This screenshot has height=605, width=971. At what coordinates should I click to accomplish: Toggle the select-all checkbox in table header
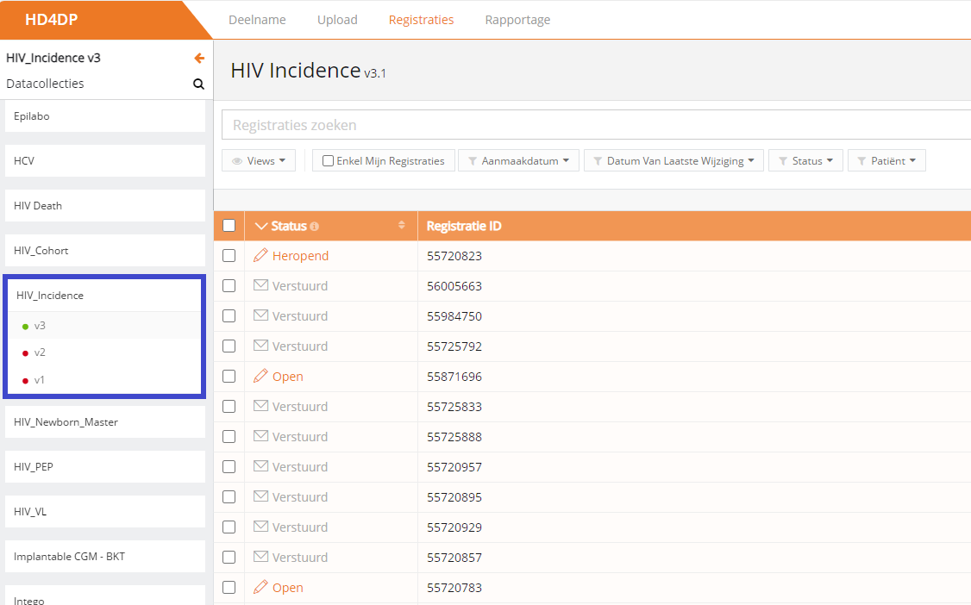coord(229,226)
